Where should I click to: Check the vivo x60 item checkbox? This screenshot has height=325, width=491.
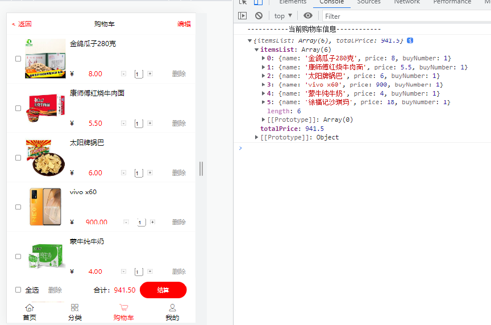pyautogui.click(x=18, y=207)
